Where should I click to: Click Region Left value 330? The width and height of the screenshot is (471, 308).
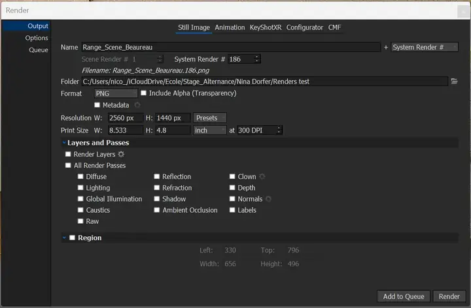(x=230, y=250)
